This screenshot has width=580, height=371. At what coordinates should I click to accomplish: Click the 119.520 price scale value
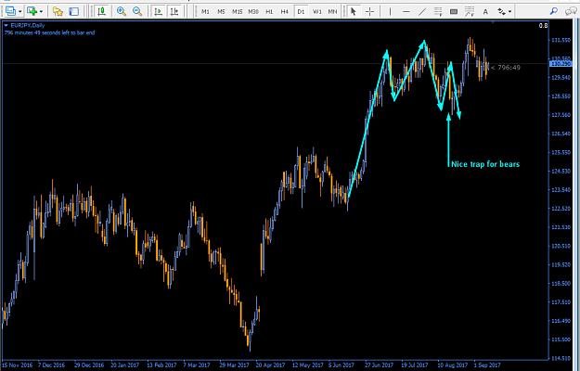(x=561, y=265)
